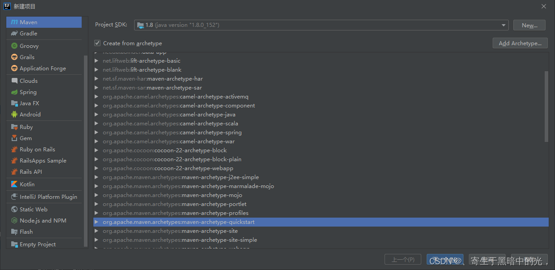The image size is (555, 270).
Task: Click the Add Archetype... button
Action: [x=520, y=43]
